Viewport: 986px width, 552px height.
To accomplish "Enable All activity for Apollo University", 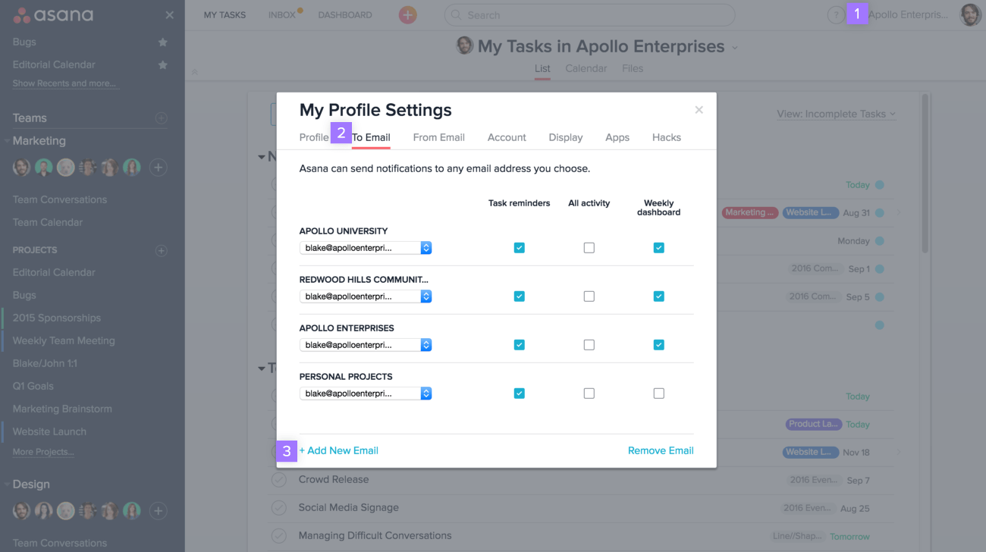I will tap(589, 248).
